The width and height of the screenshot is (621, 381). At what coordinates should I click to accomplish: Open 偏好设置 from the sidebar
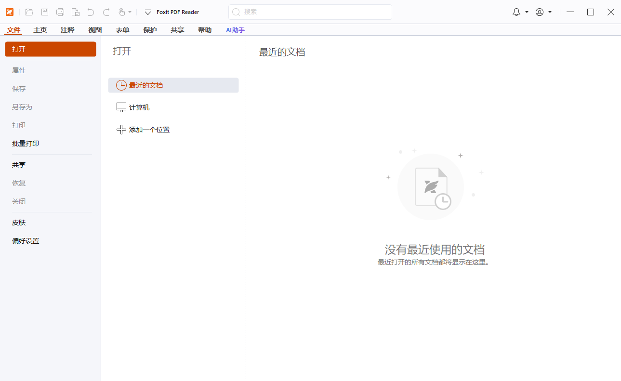pyautogui.click(x=25, y=240)
